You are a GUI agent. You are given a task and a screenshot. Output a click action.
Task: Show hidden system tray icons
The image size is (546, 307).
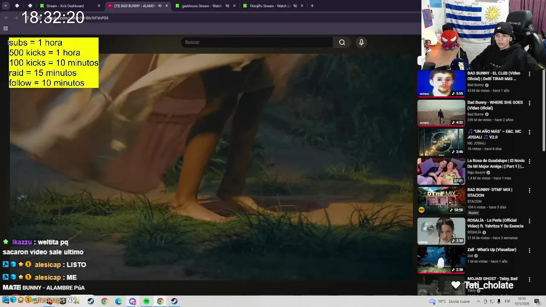pos(478,301)
